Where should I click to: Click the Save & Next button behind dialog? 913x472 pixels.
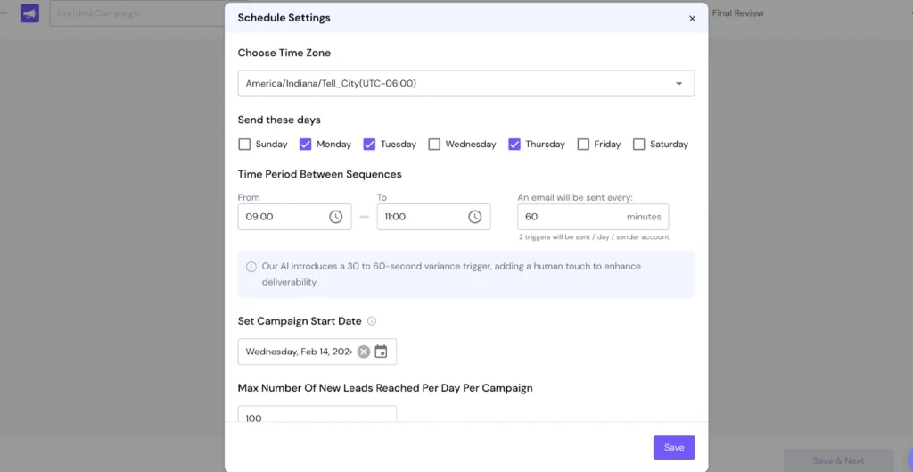pyautogui.click(x=838, y=460)
